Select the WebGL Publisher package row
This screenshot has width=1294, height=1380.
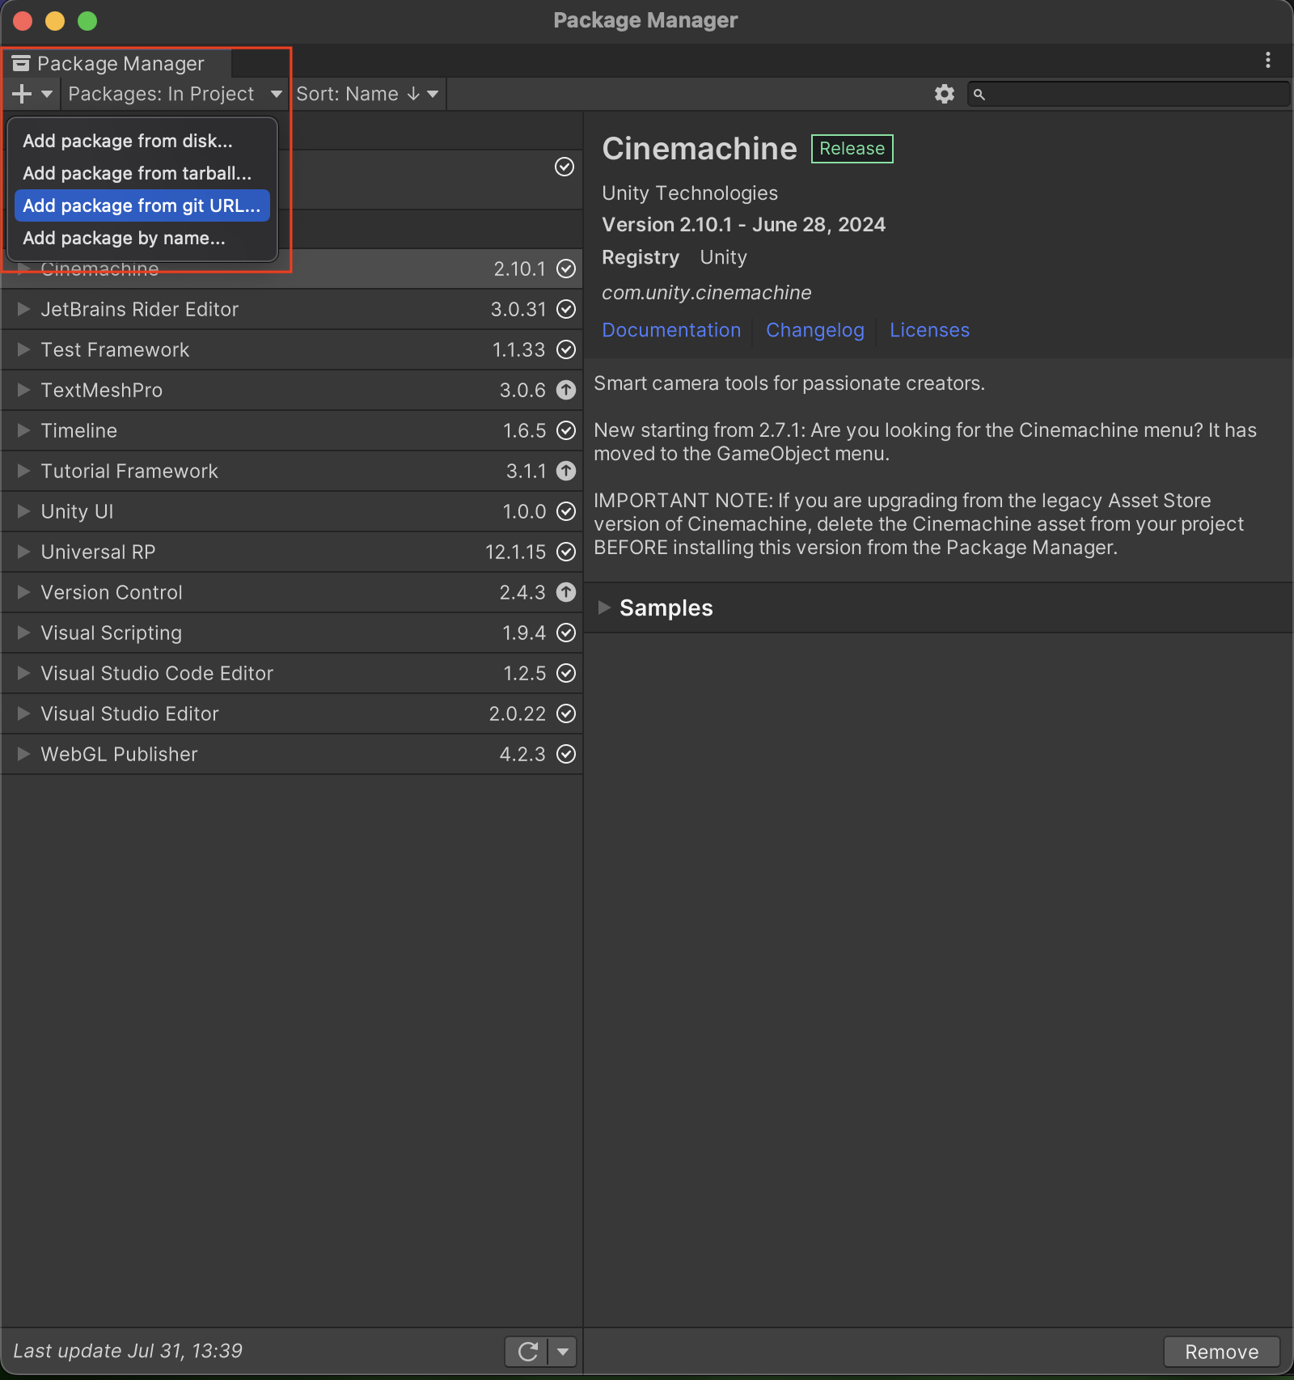[x=292, y=754]
